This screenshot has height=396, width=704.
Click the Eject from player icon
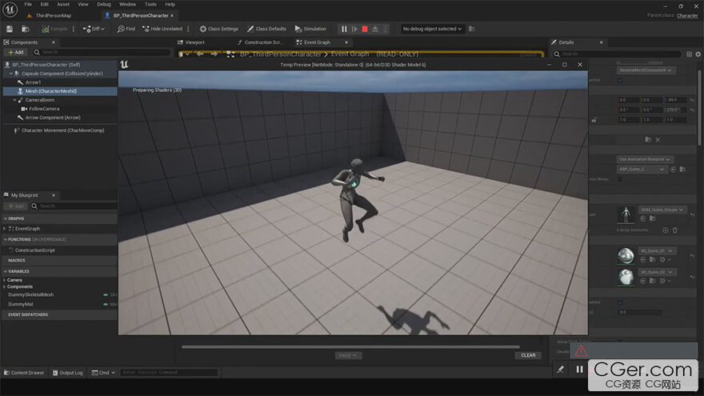375,29
